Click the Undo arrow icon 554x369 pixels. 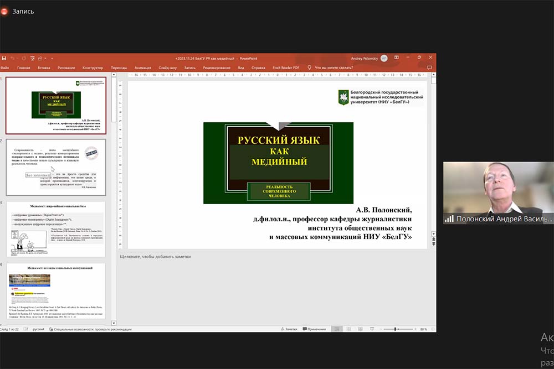12,58
